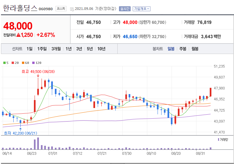Click the 선차트 label
Image resolution: width=234 pixels, height=164 pixels.
(x=17, y=49)
